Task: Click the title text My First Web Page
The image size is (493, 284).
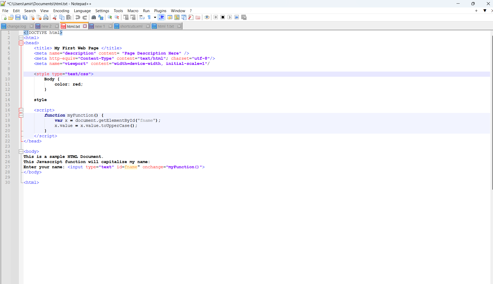Action: pos(77,48)
